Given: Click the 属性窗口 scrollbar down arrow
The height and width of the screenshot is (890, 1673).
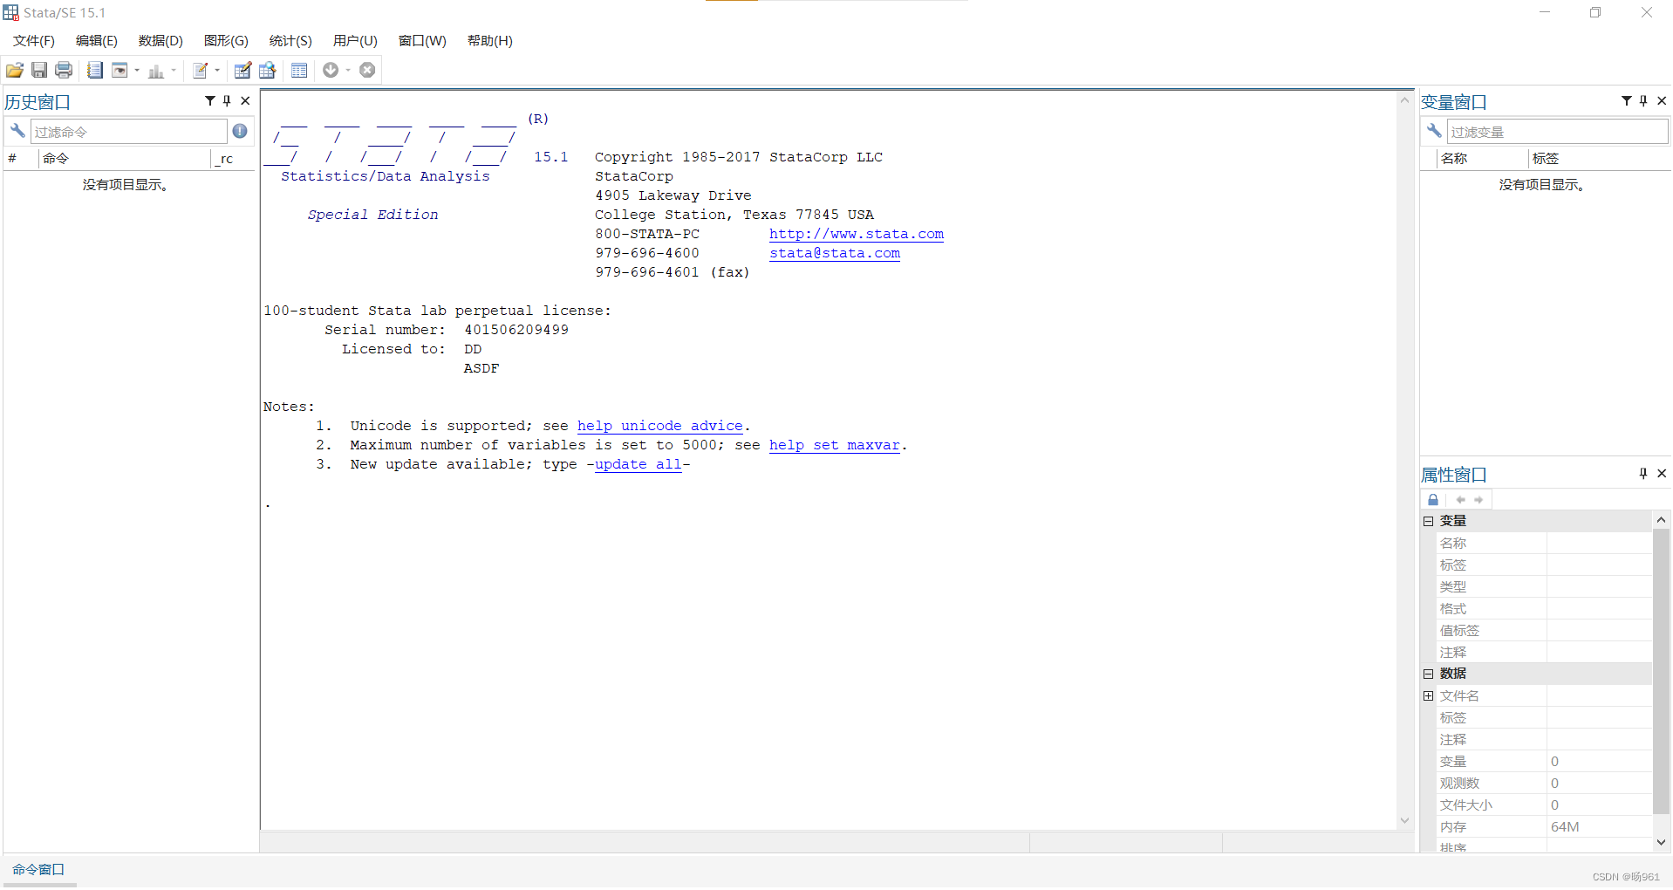Looking at the screenshot, I should 1661,843.
